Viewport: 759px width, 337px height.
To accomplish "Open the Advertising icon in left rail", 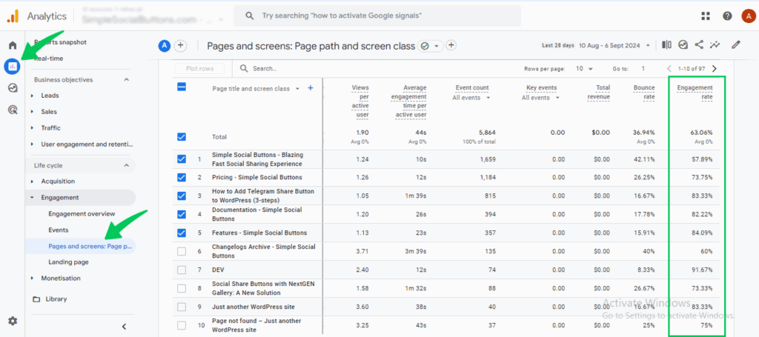I will [13, 110].
